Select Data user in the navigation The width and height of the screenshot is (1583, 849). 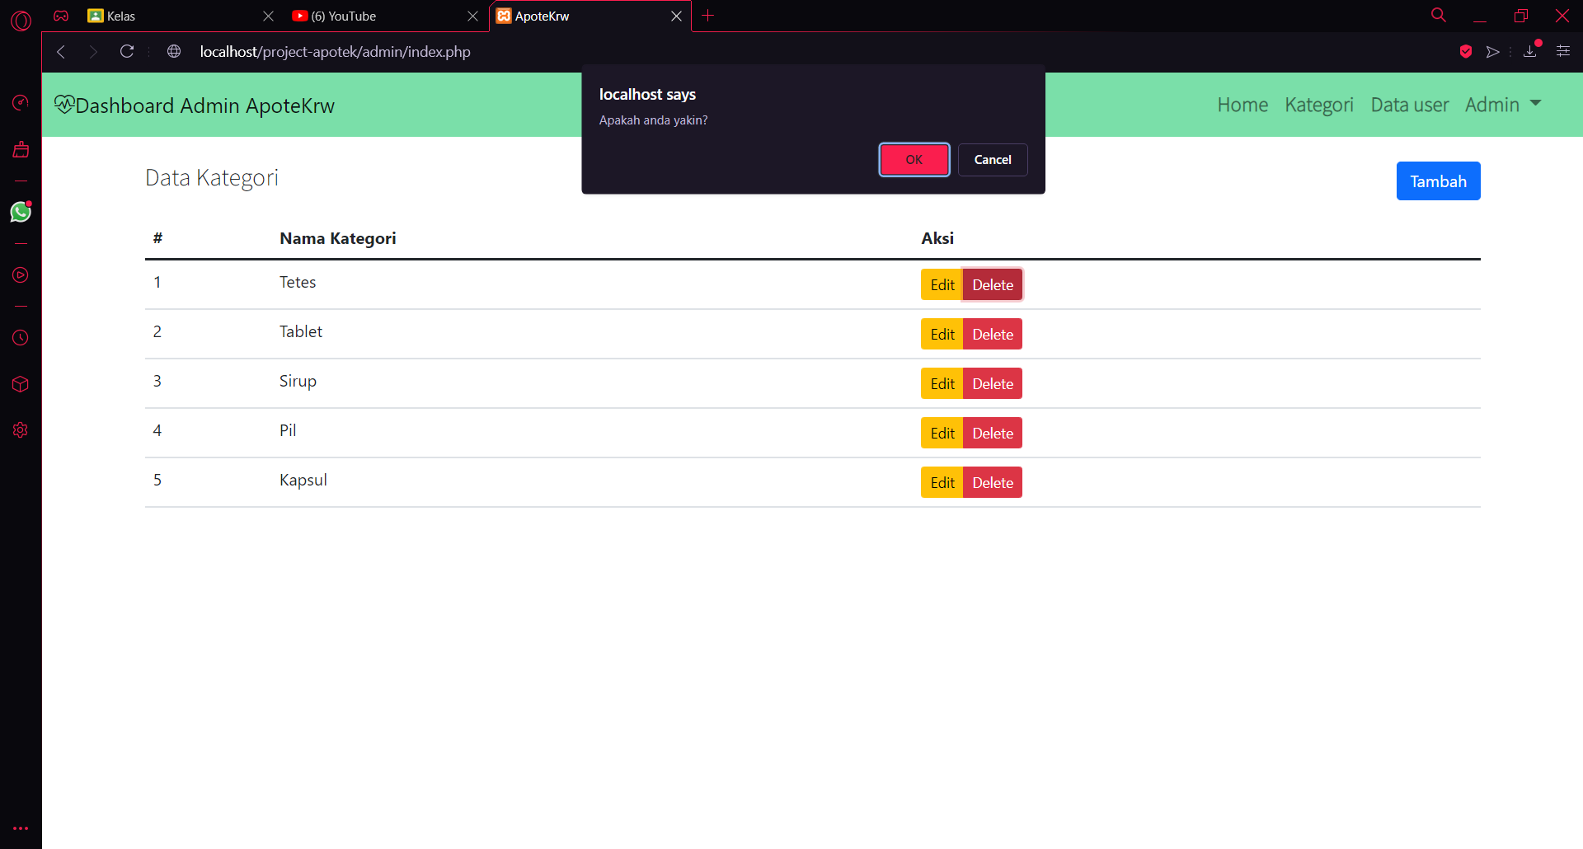[x=1409, y=105]
